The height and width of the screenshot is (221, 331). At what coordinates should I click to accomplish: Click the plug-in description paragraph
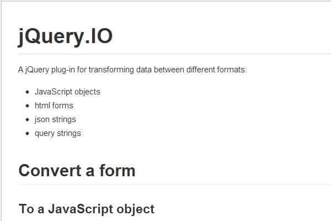pos(132,70)
